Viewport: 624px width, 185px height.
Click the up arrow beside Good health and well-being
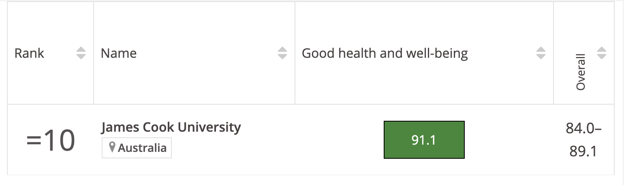pos(541,50)
